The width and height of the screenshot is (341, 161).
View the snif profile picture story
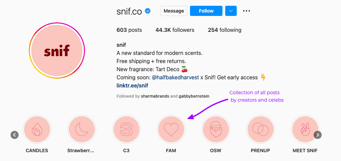coord(57,51)
